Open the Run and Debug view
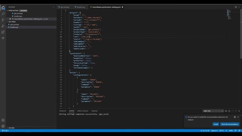Screen dimensions: 242x136 pos(3,26)
